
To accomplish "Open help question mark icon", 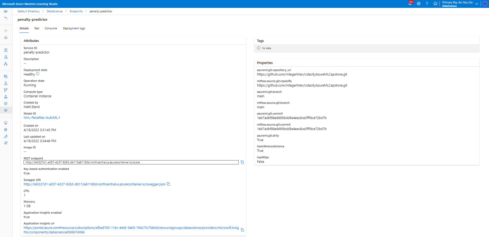I will point(427,4).
